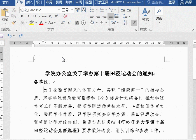Viewport: 196px width, 140px height.
Task: Apply distributed alignment
Action: [117, 16]
